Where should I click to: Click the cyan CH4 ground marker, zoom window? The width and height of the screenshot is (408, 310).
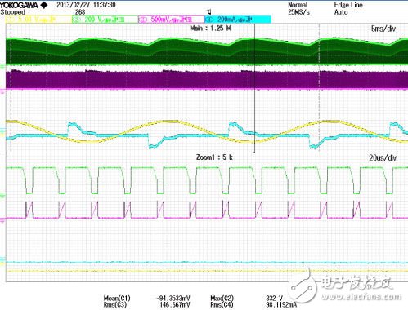click(x=2, y=259)
